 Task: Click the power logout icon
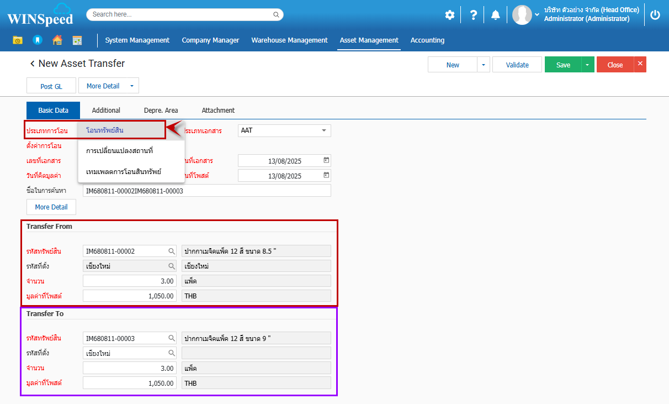[x=655, y=15]
